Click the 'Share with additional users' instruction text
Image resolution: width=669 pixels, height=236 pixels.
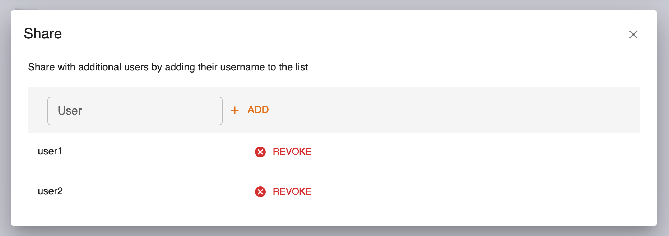pos(108,67)
